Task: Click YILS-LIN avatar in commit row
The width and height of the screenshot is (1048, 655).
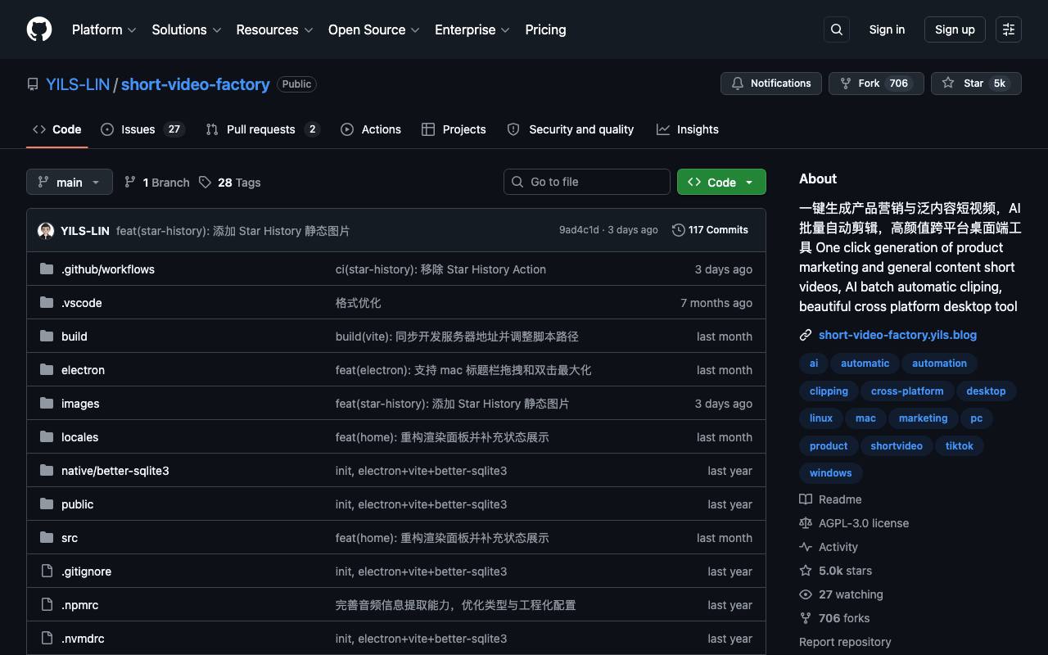Action: tap(46, 230)
